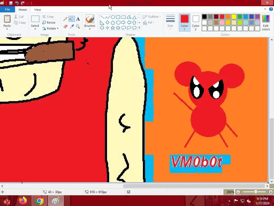Click the Save icon in title bar
The width and height of the screenshot is (274, 206).
coord(11,3)
